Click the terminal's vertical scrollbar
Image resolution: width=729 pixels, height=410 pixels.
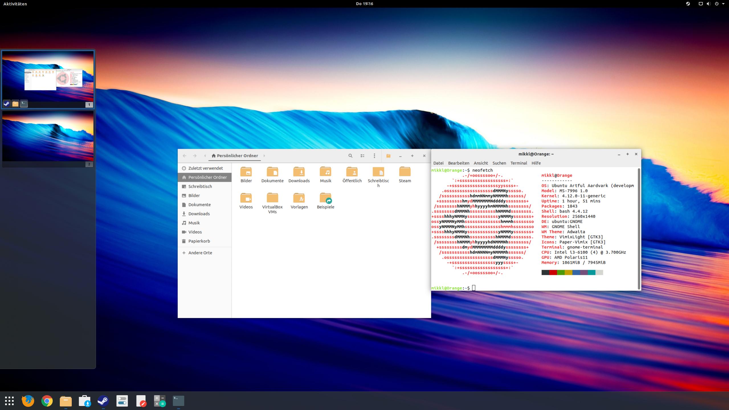coord(639,228)
